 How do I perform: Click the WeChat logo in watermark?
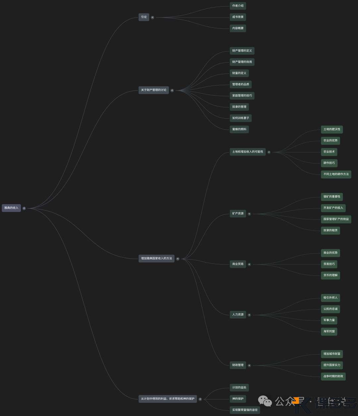coord(265,401)
